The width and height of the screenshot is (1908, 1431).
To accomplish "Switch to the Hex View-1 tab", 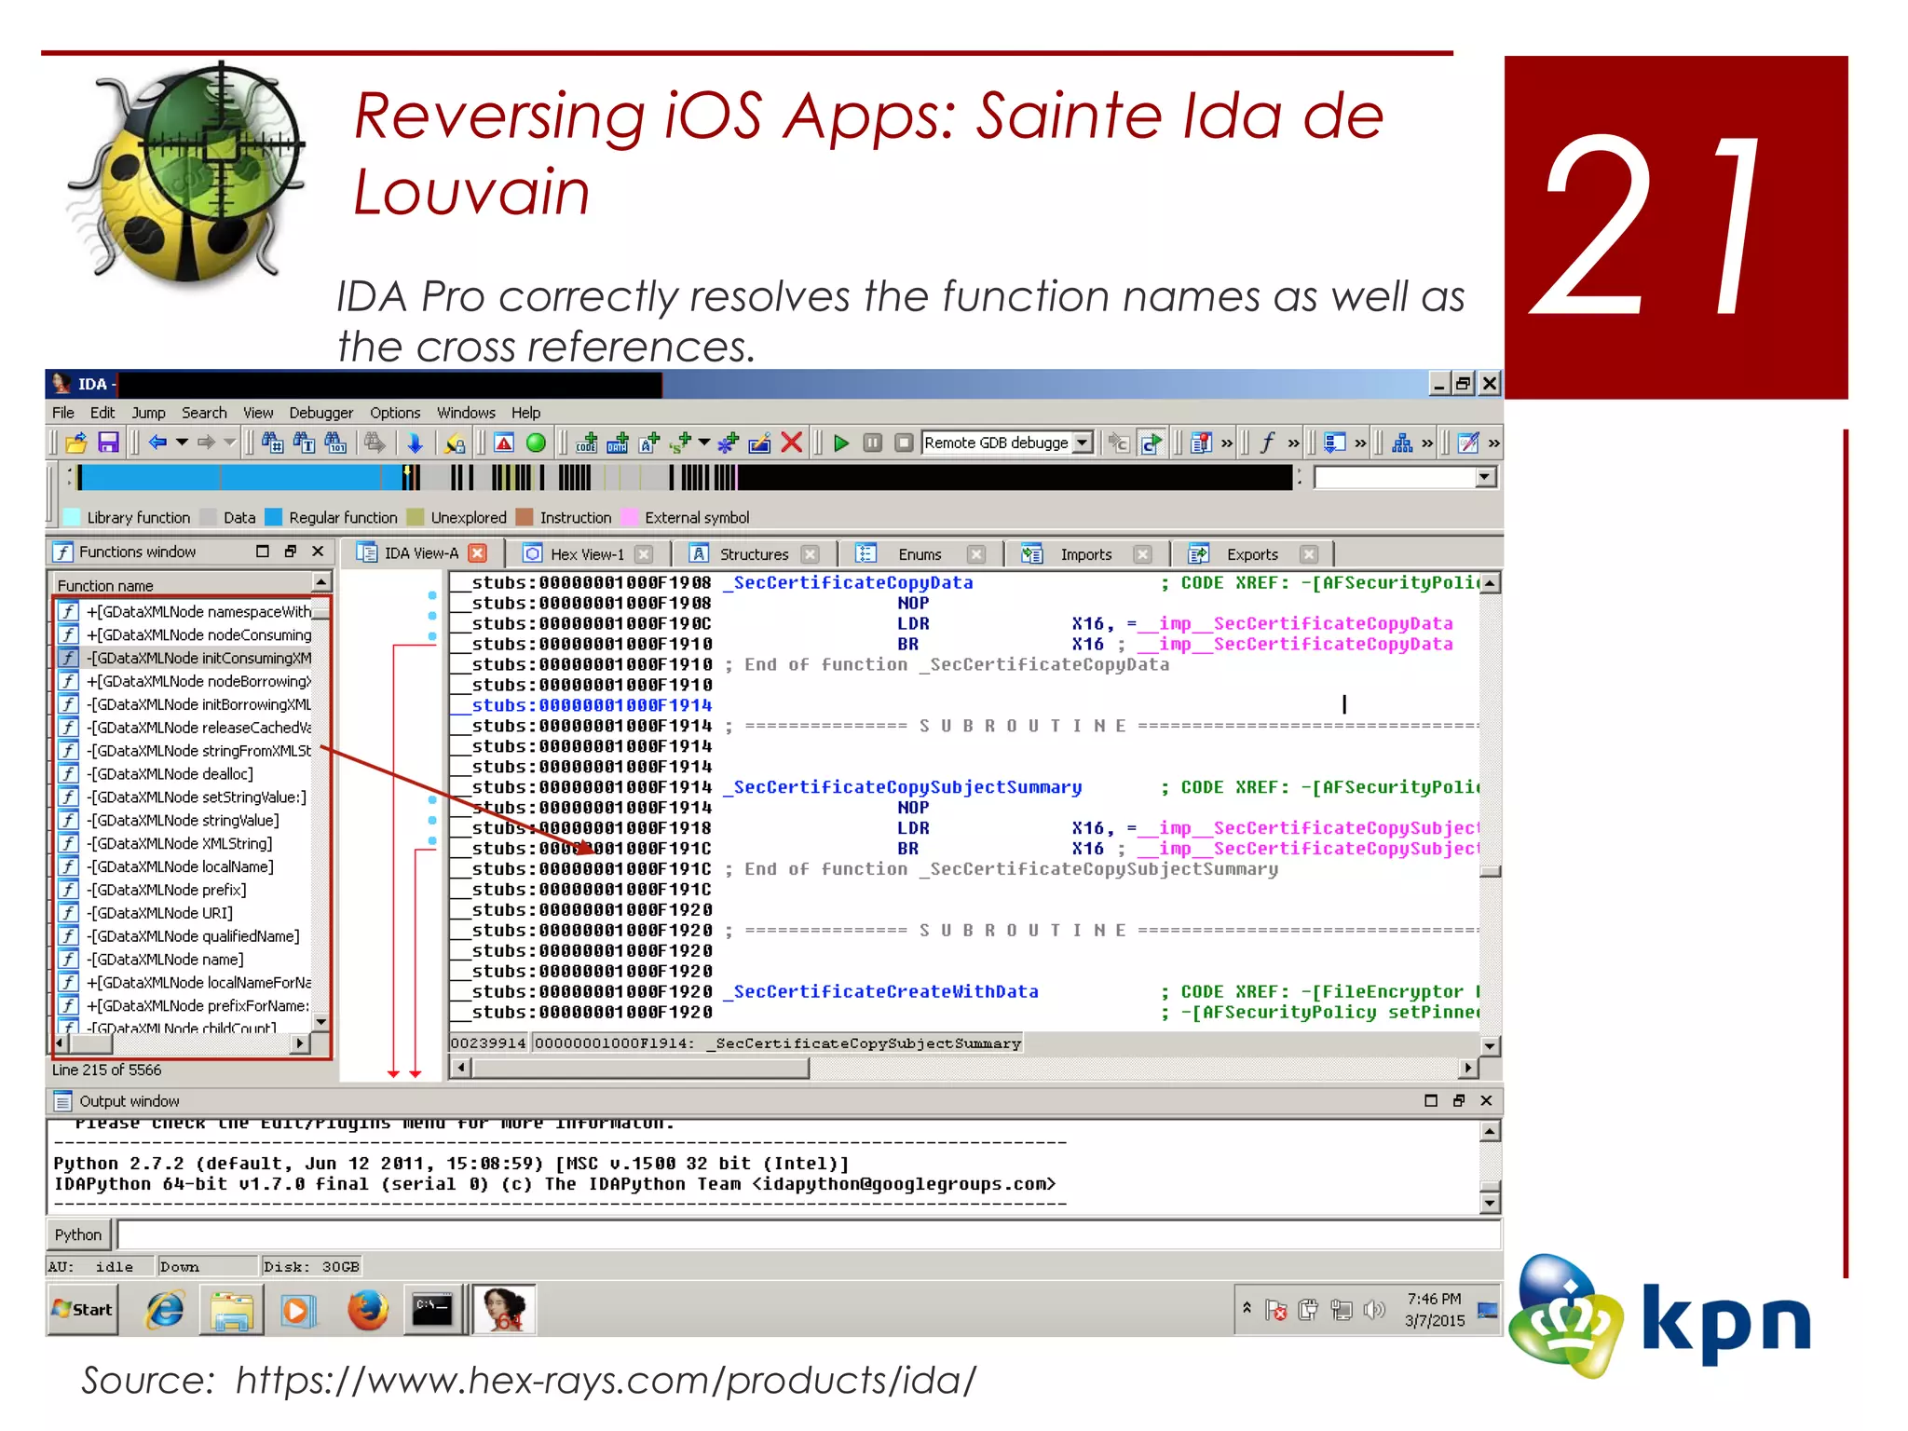I will [x=587, y=554].
